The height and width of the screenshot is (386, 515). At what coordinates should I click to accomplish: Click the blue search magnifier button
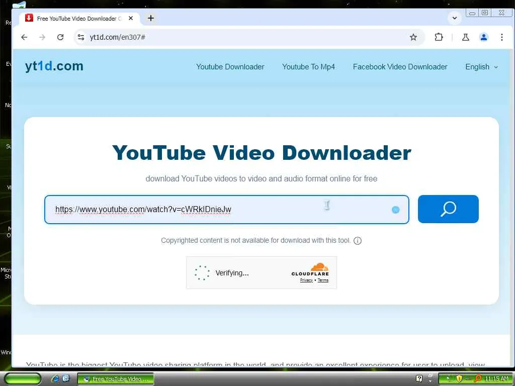(448, 209)
